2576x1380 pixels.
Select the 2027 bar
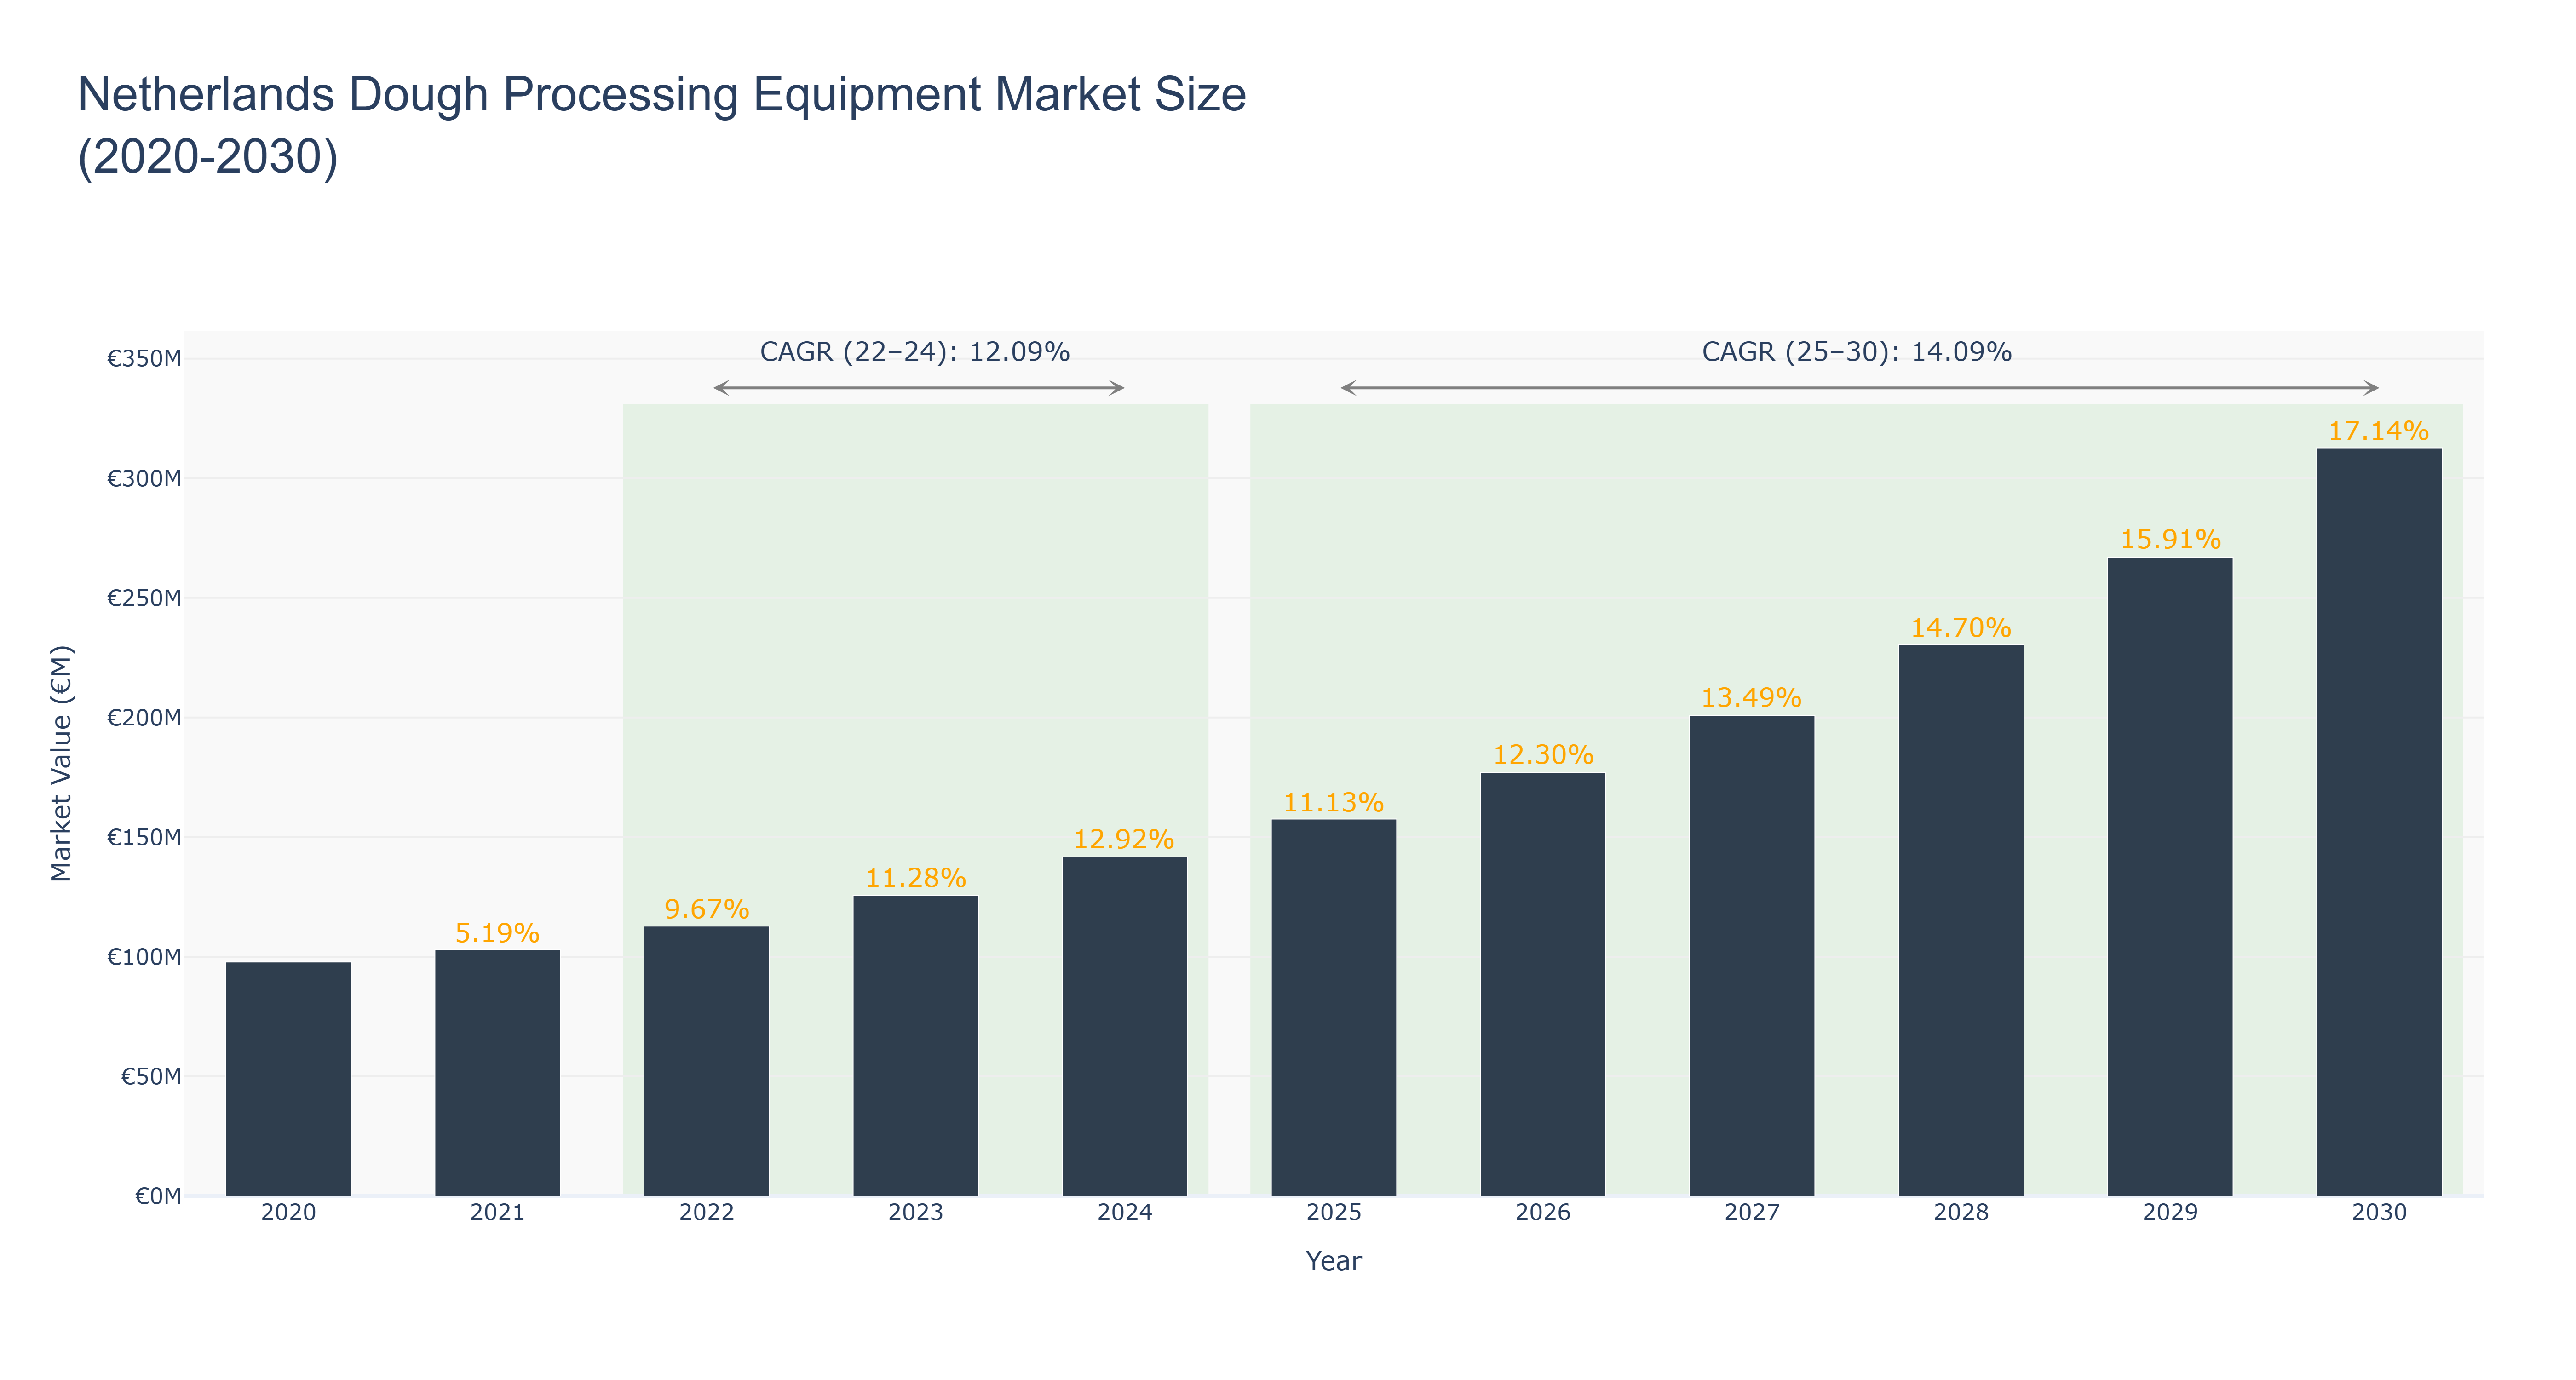pos(1752,956)
